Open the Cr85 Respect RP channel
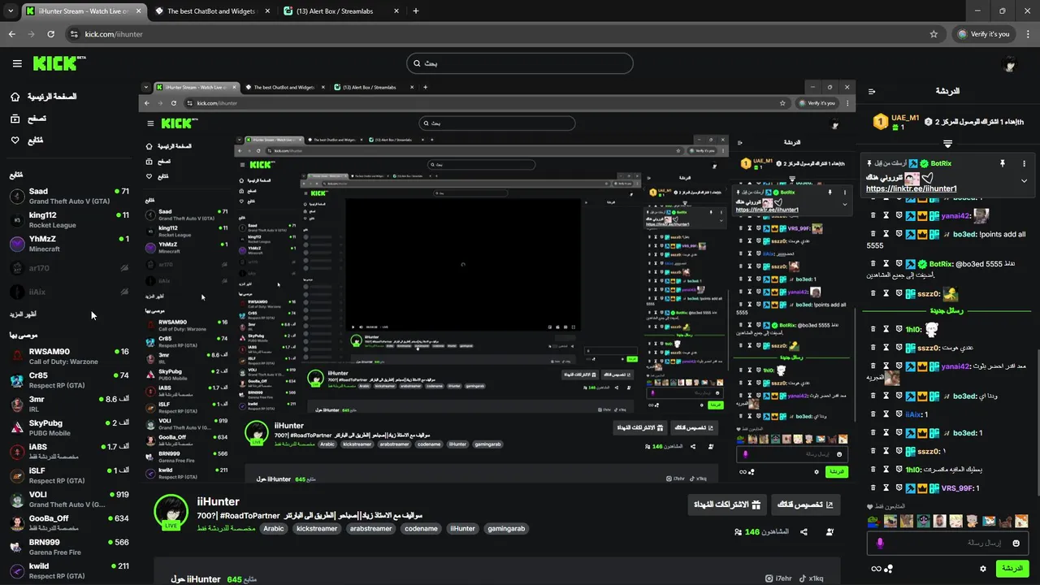1040x585 pixels. pos(69,380)
